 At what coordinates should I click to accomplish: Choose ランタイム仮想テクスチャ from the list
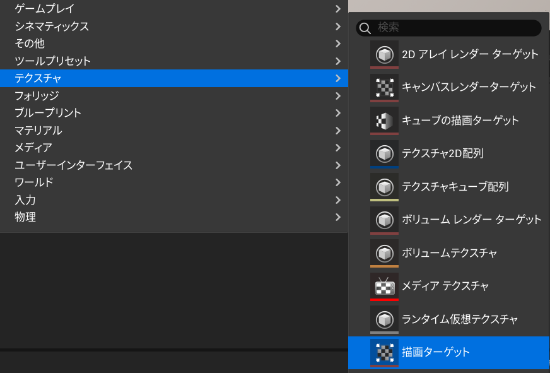449,319
